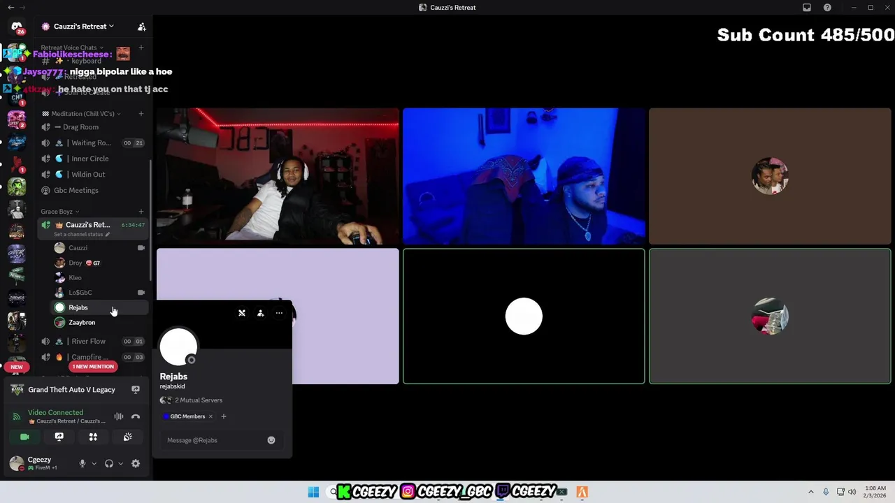Add a role to Rejabs with plus
Viewport: 895px width, 503px height.
(x=224, y=416)
